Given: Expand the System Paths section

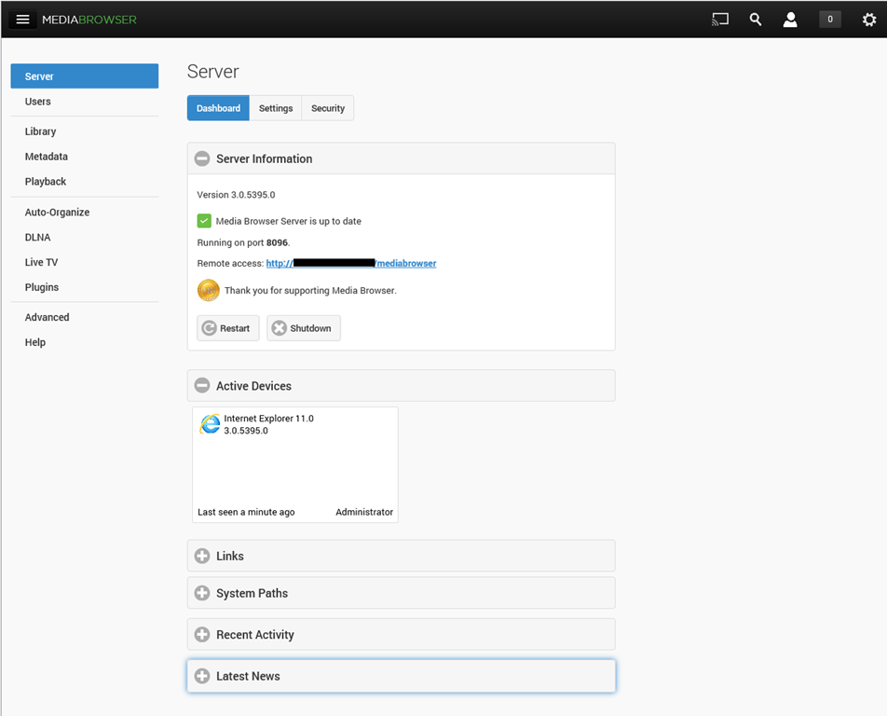Looking at the screenshot, I should click(202, 594).
